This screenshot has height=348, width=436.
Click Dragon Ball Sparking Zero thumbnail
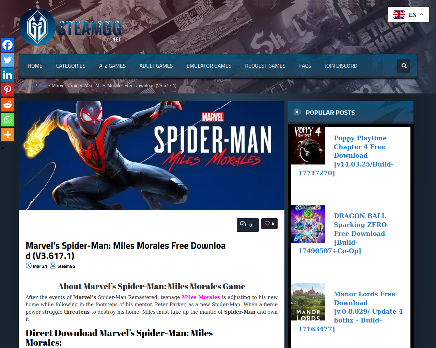pyautogui.click(x=308, y=224)
